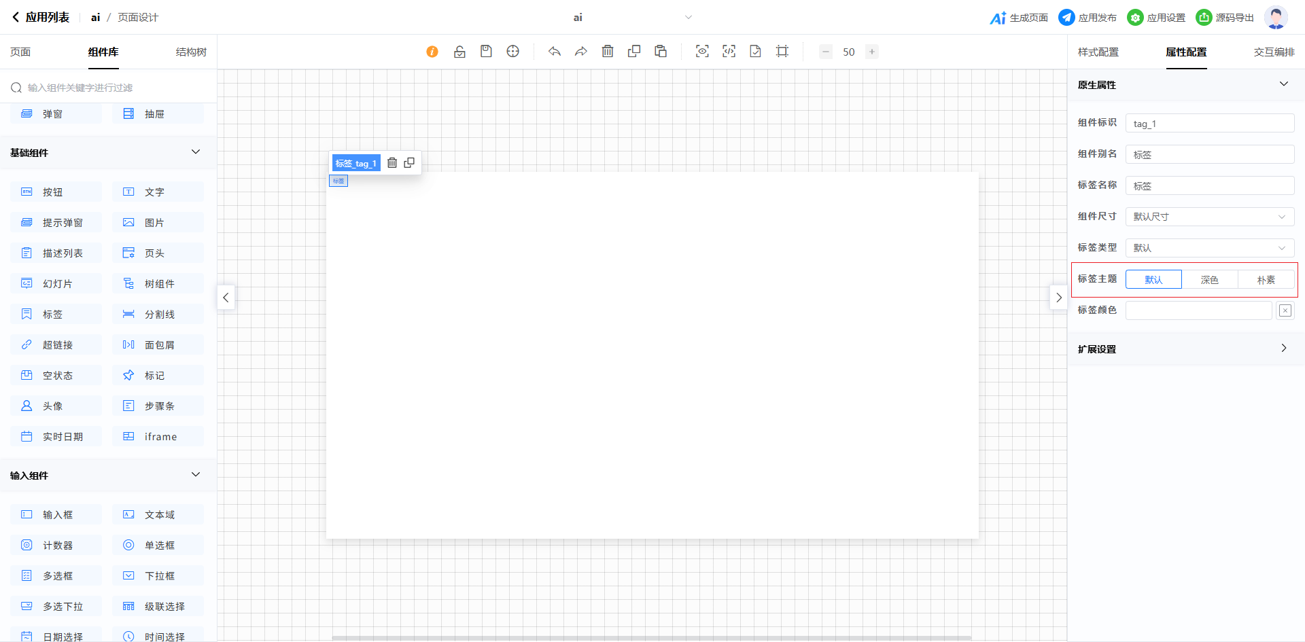Click the redo arrow icon
Image resolution: width=1305 pixels, height=642 pixels.
581,52
